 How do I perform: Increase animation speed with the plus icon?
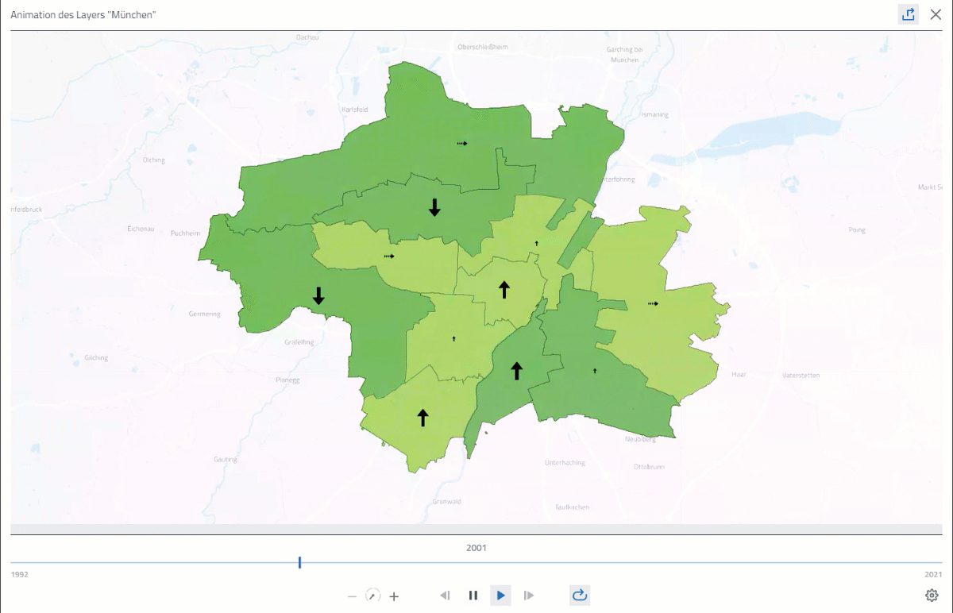(x=394, y=596)
